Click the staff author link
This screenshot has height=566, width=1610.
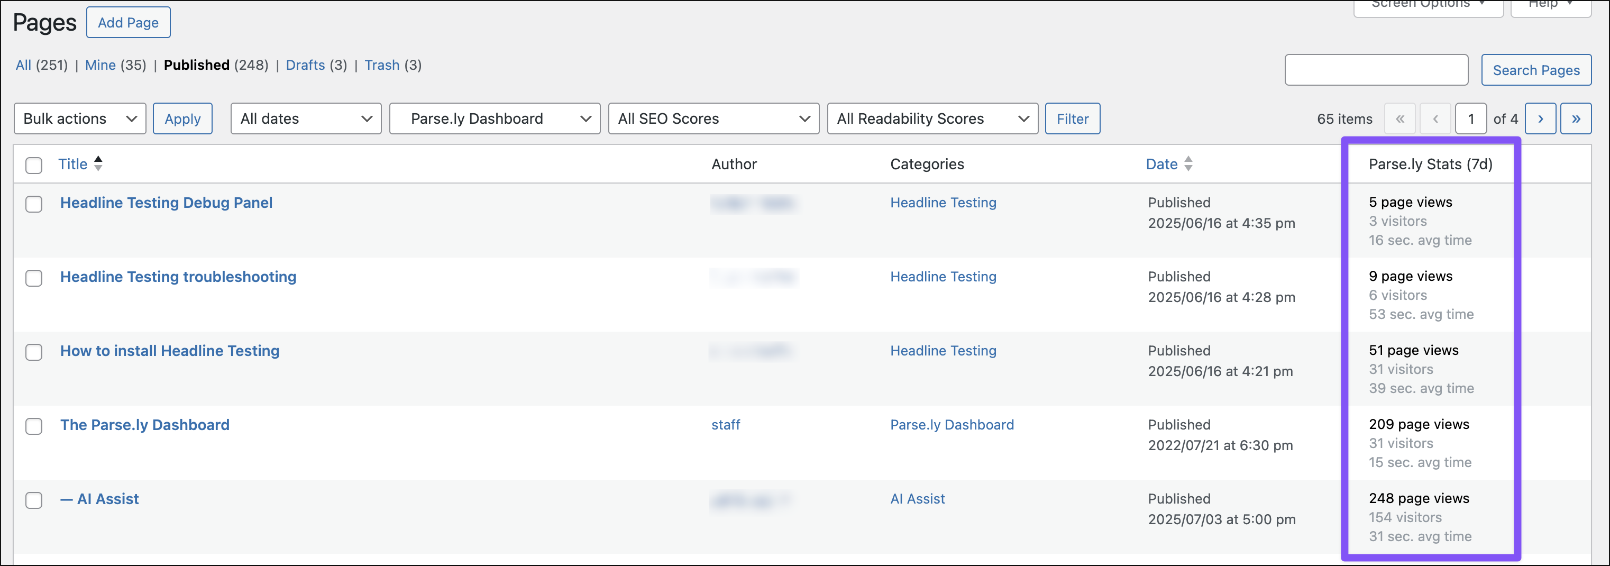coord(726,425)
